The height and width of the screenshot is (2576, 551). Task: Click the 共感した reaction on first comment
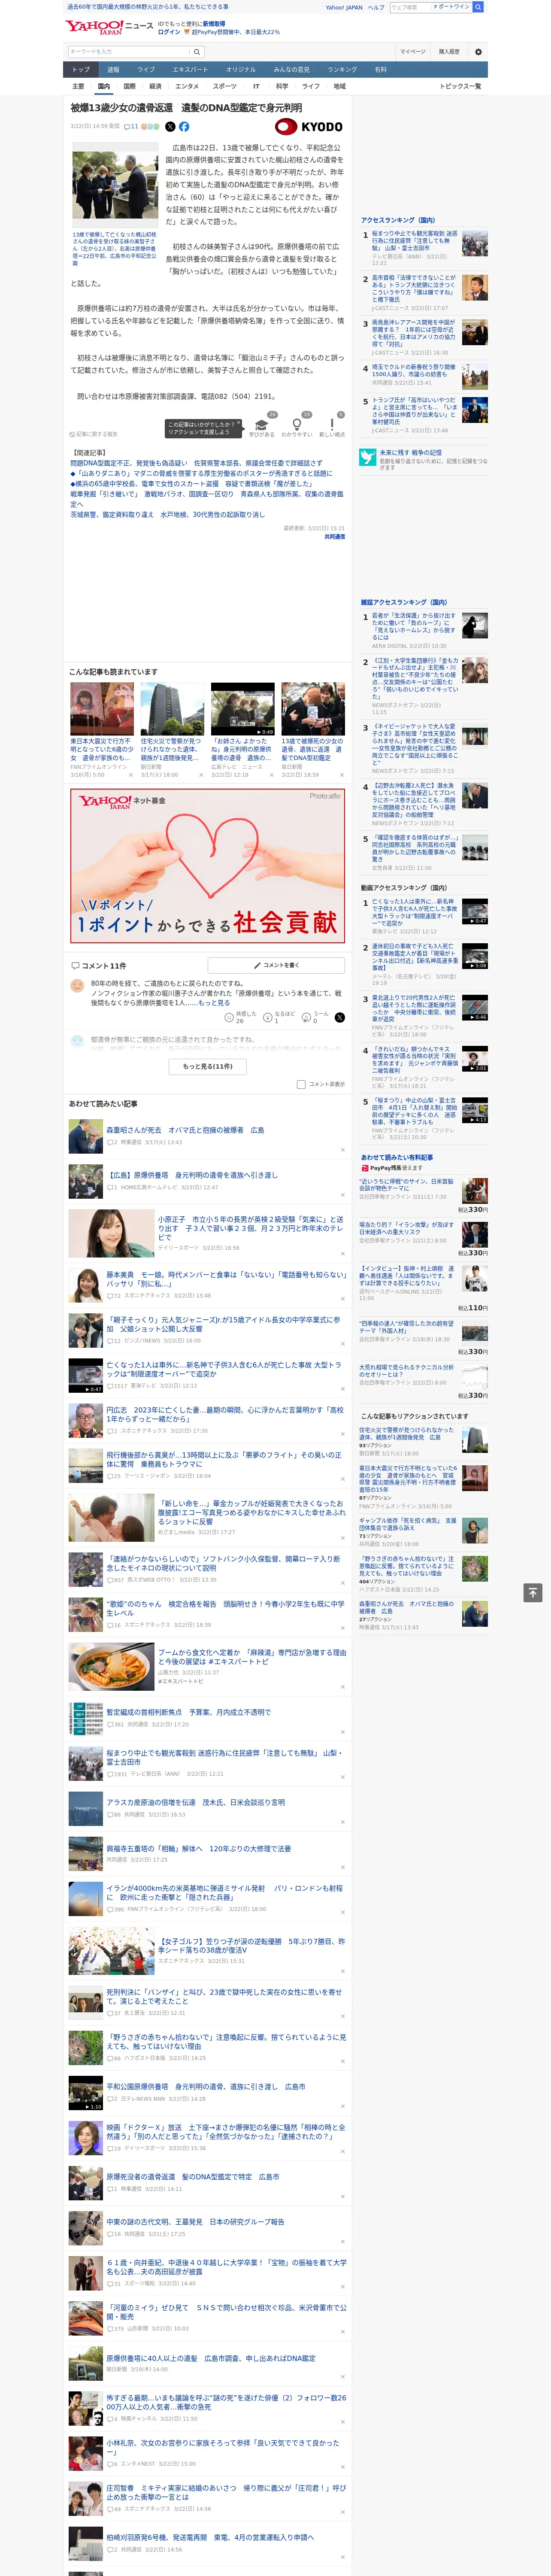coord(241,1017)
